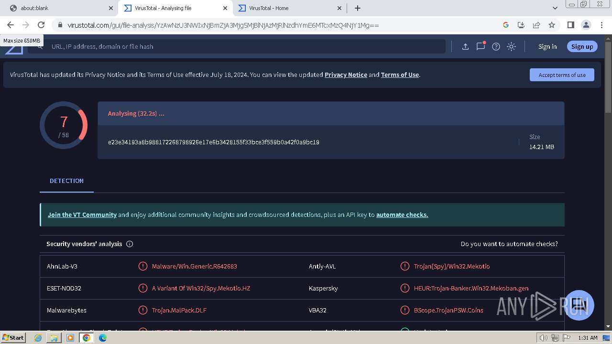Click the share page icon
Screen dimensions: 612x344
point(536,25)
